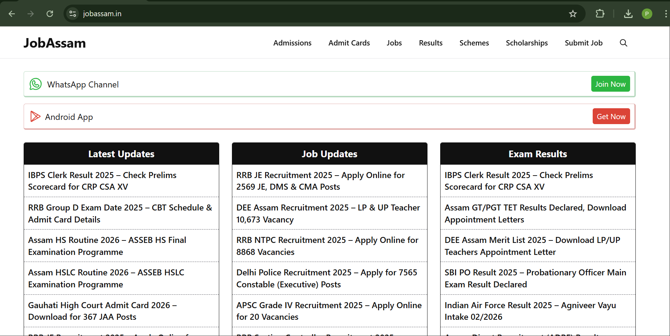Open site information icon in address bar
Viewport: 670px width, 336px height.
(73, 14)
